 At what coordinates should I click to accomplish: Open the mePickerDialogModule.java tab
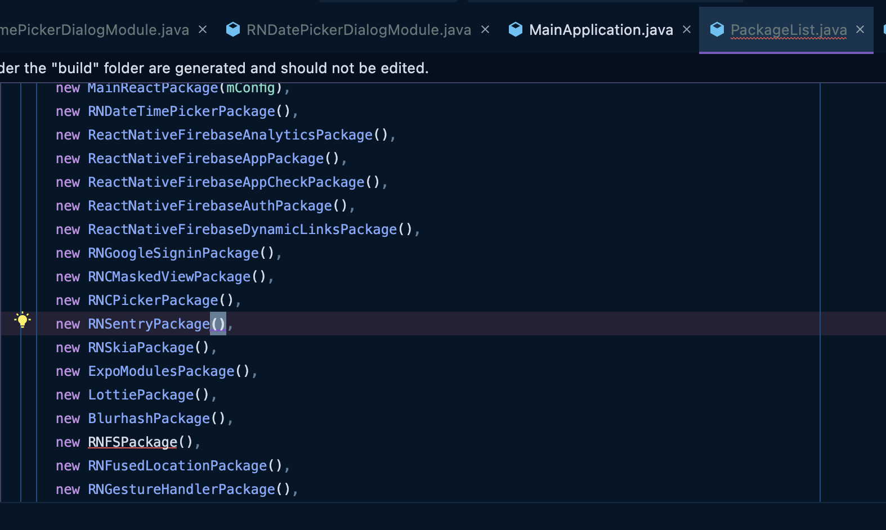[95, 30]
